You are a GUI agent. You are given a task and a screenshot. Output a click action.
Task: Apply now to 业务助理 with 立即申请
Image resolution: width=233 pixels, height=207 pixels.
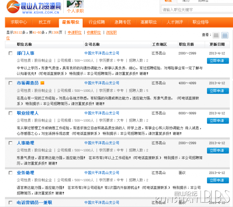pyautogui.click(x=218, y=180)
